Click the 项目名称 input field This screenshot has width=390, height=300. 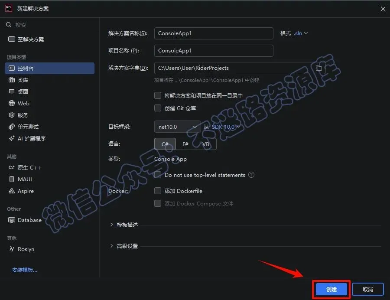pos(214,51)
